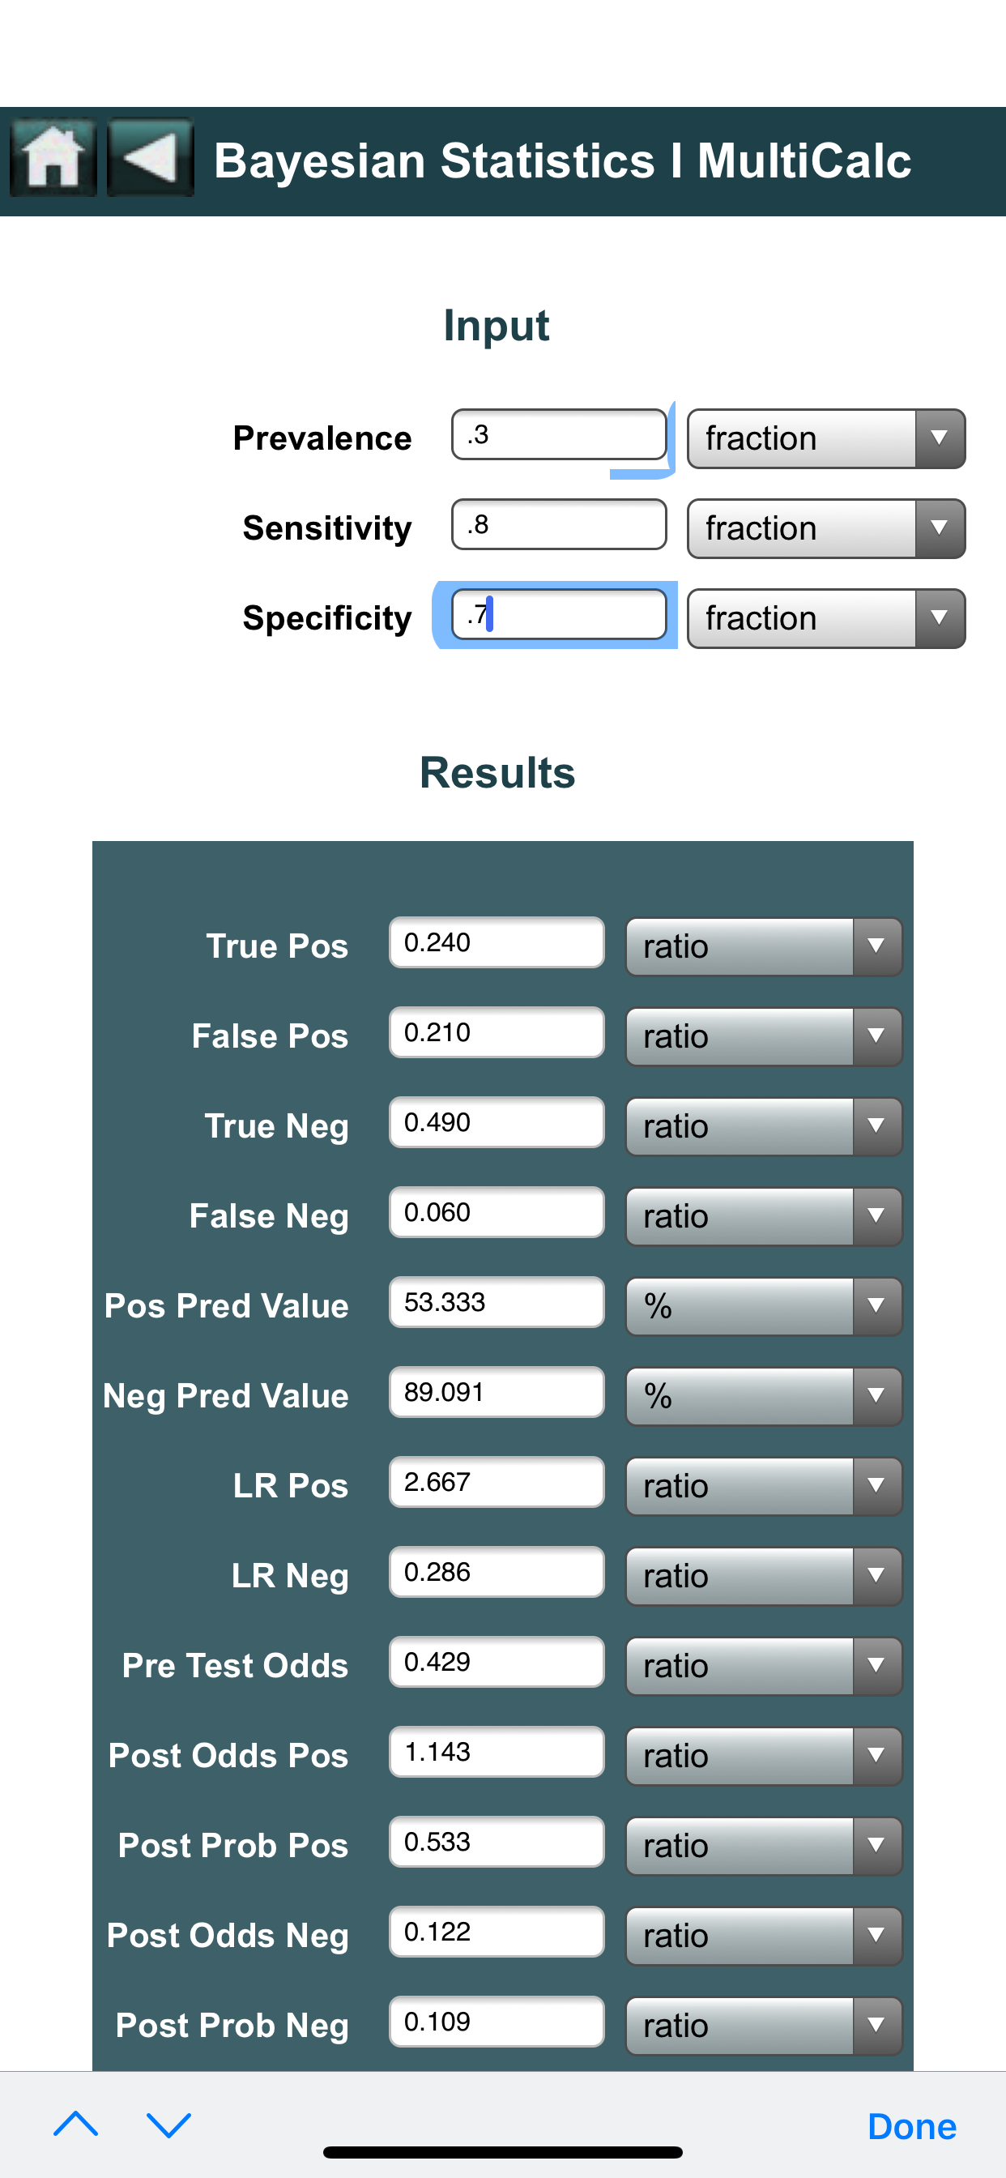
Task: Open the Specificity unit dropdown
Action: click(x=825, y=618)
